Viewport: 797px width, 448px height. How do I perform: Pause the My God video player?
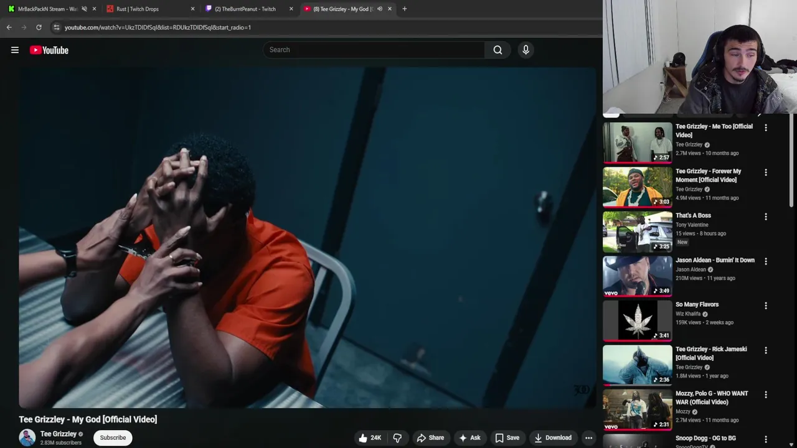click(307, 238)
